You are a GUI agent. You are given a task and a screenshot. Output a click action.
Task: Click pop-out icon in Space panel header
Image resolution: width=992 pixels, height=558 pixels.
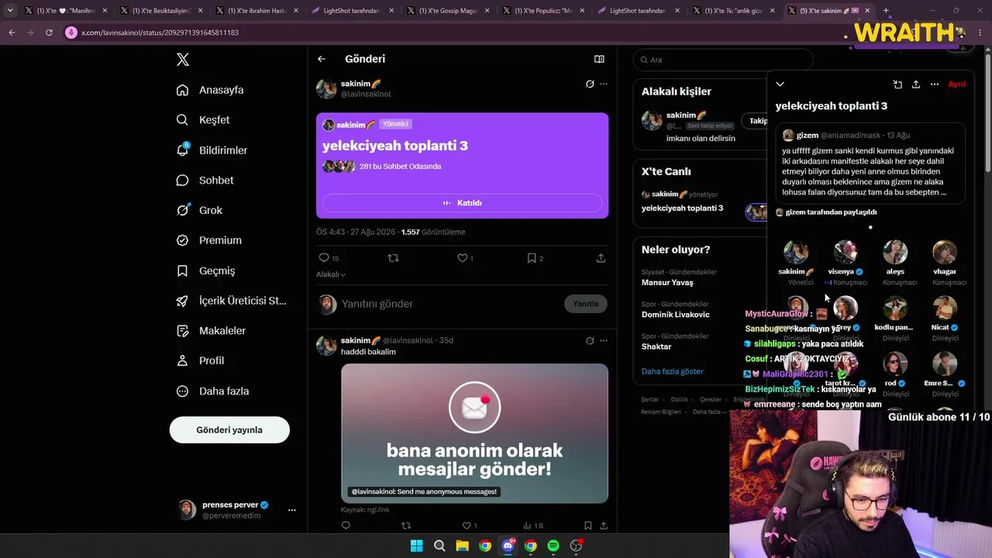point(897,84)
